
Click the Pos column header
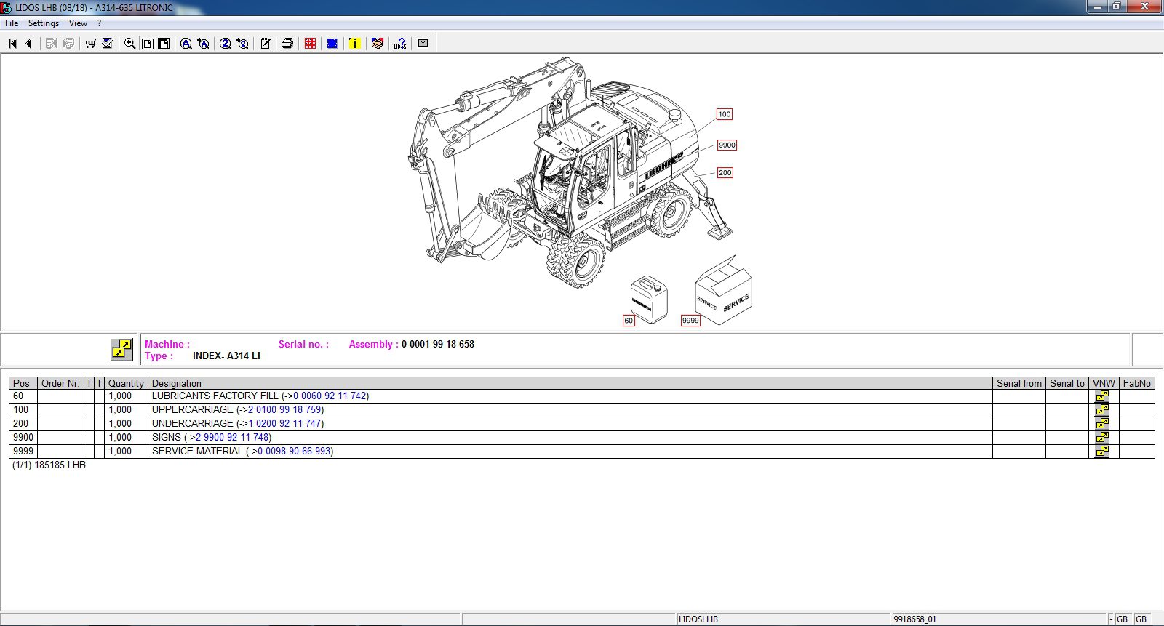(22, 383)
